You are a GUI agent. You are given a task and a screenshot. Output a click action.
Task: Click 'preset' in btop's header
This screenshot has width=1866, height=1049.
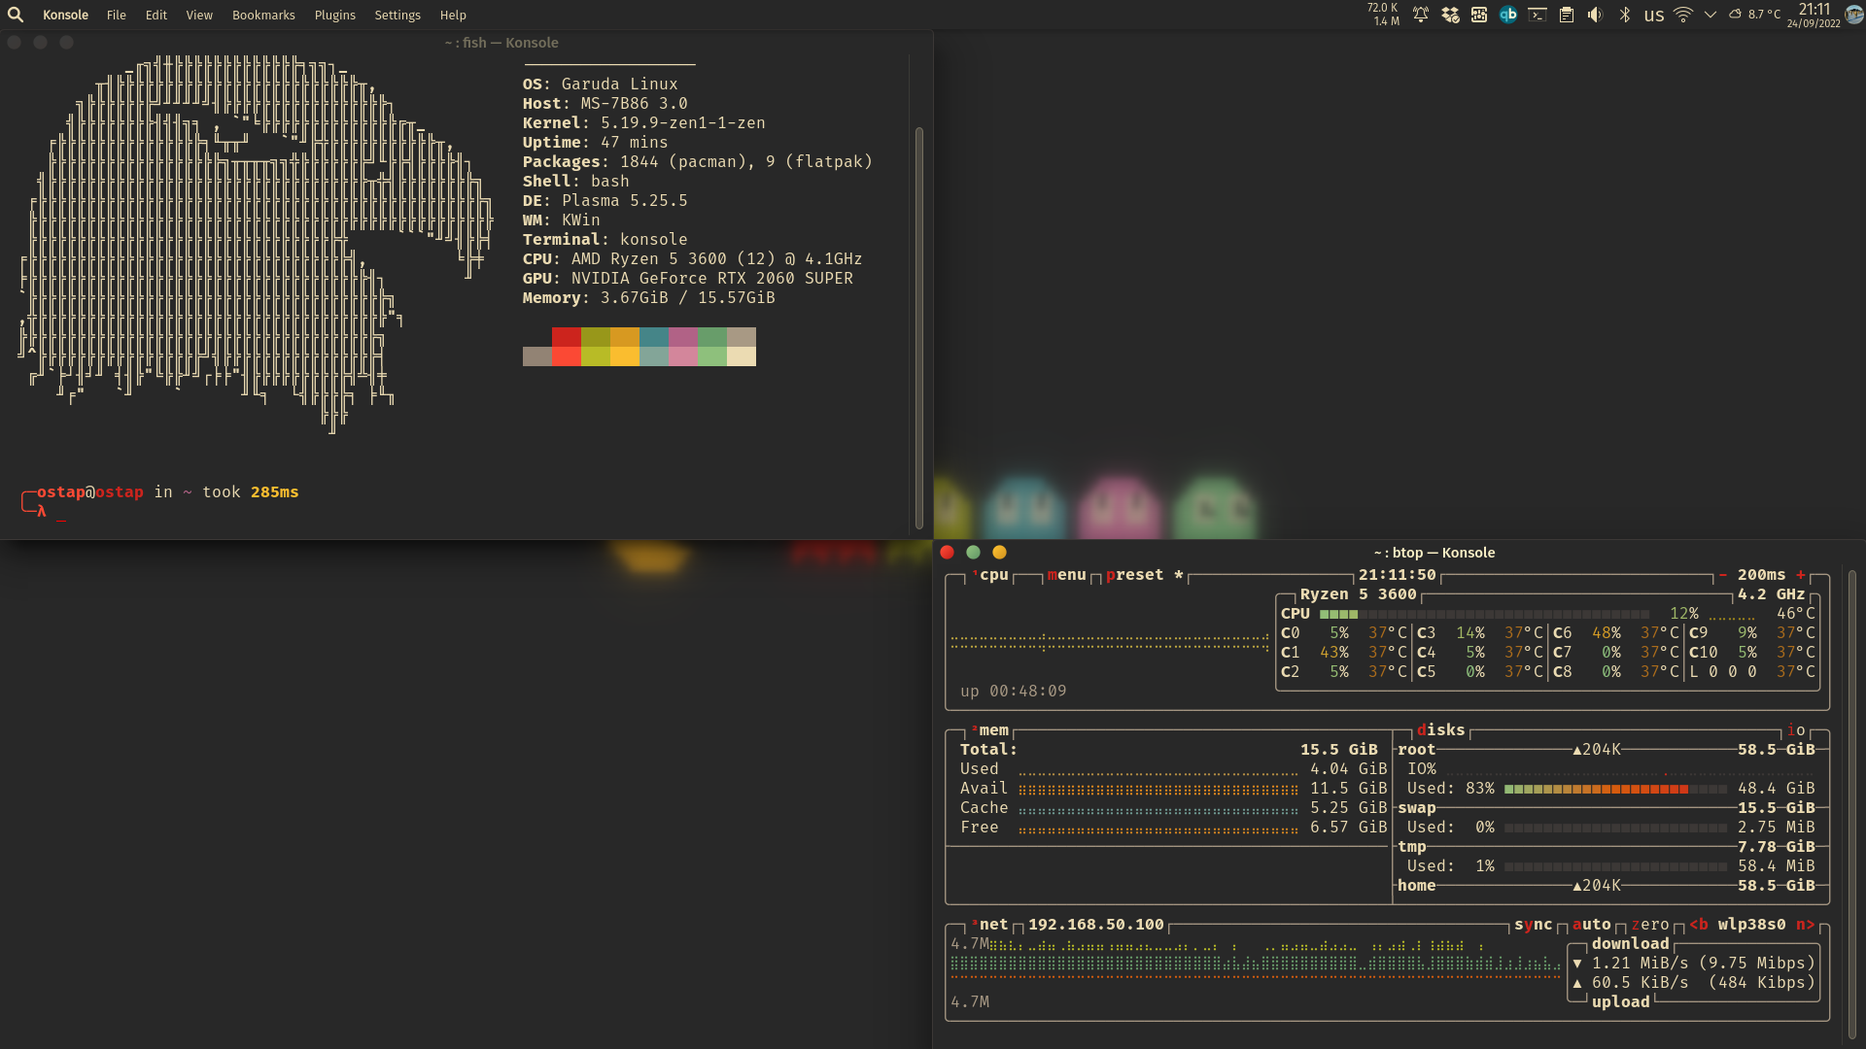(1134, 574)
